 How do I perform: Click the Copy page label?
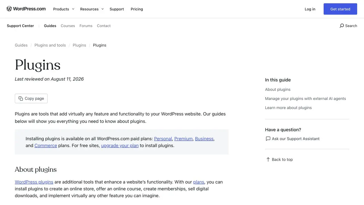(x=34, y=99)
